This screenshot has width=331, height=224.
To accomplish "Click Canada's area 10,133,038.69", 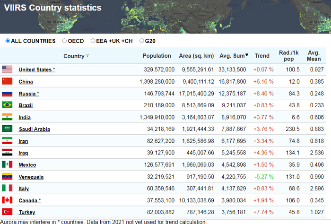I will [x=197, y=200].
